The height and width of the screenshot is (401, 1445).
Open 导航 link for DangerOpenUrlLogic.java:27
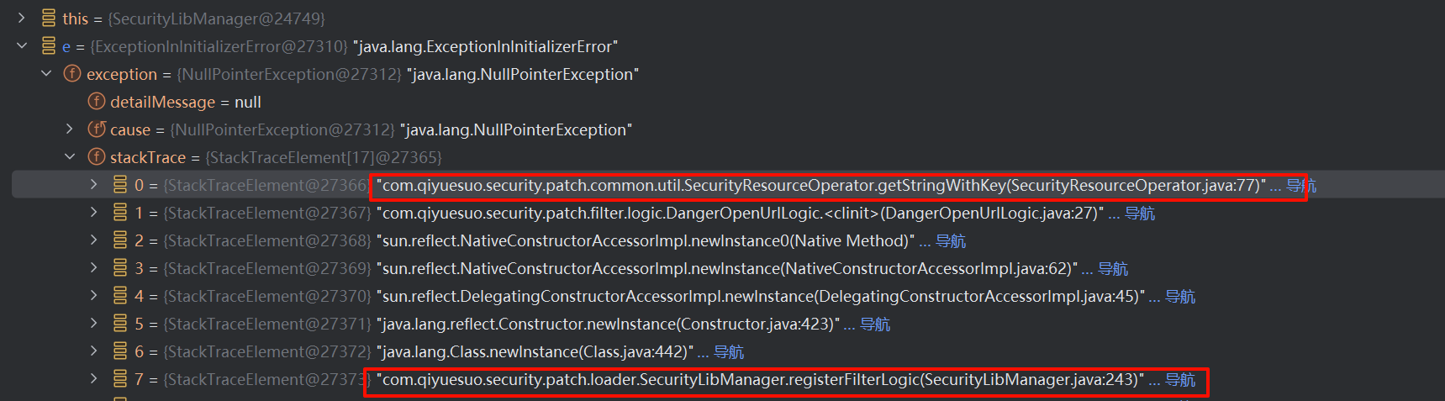click(1140, 214)
